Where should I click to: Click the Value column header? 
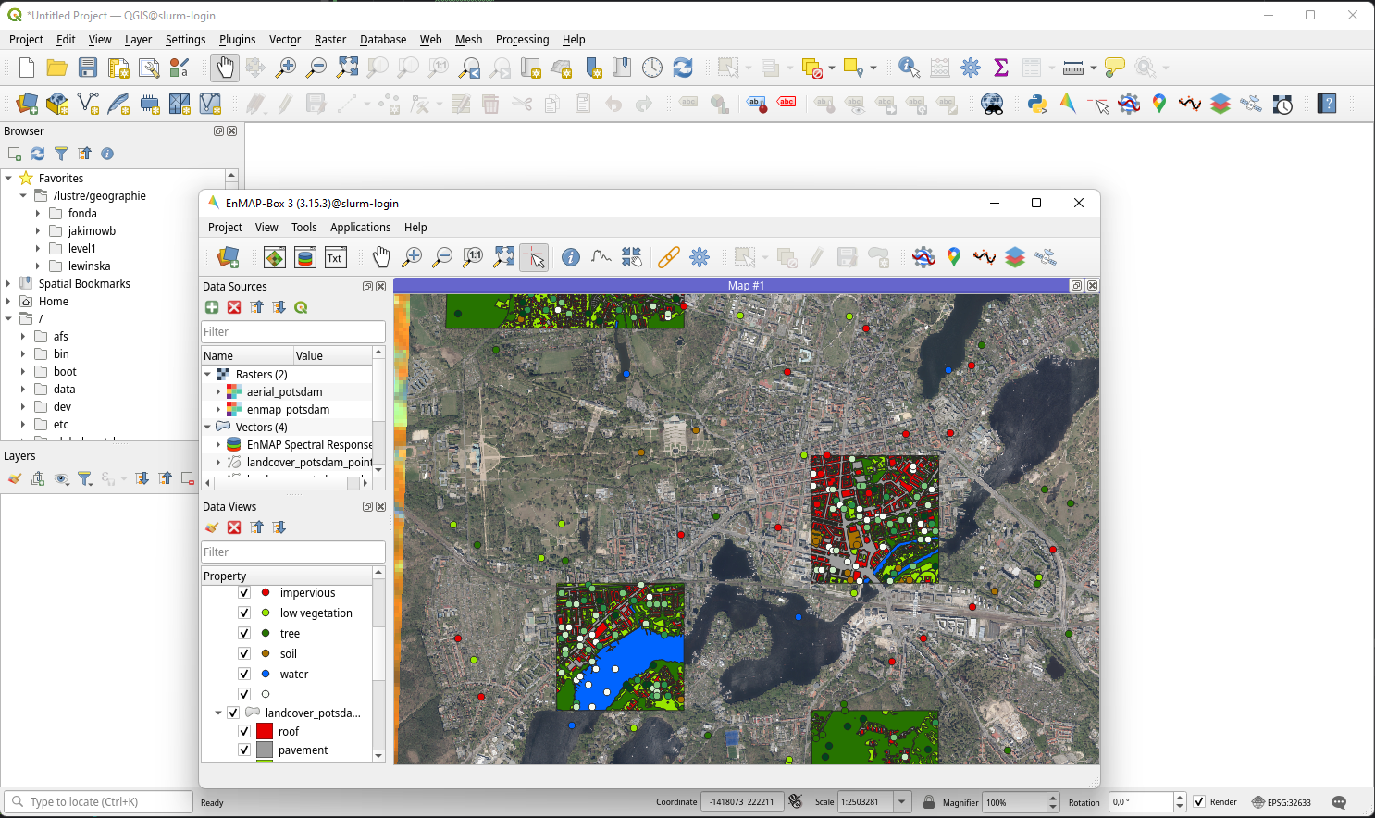point(332,355)
